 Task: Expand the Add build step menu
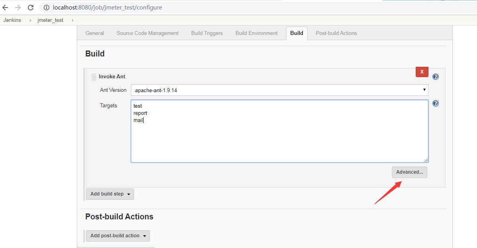pyautogui.click(x=110, y=194)
